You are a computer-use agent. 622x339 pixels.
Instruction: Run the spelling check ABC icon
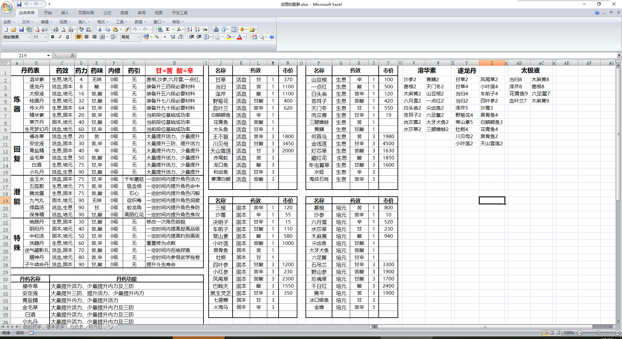81,29
